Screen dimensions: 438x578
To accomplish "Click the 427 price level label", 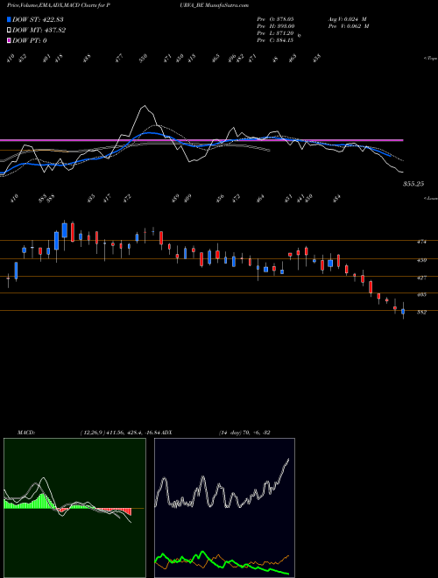I will coord(421,278).
